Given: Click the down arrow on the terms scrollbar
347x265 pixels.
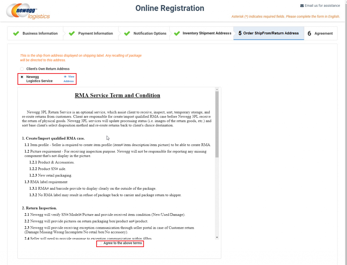Looking at the screenshot, I should tap(217, 237).
